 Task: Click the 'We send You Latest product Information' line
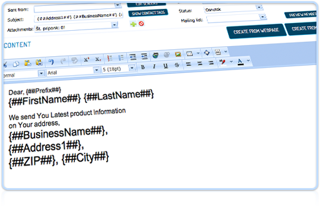(x=67, y=114)
